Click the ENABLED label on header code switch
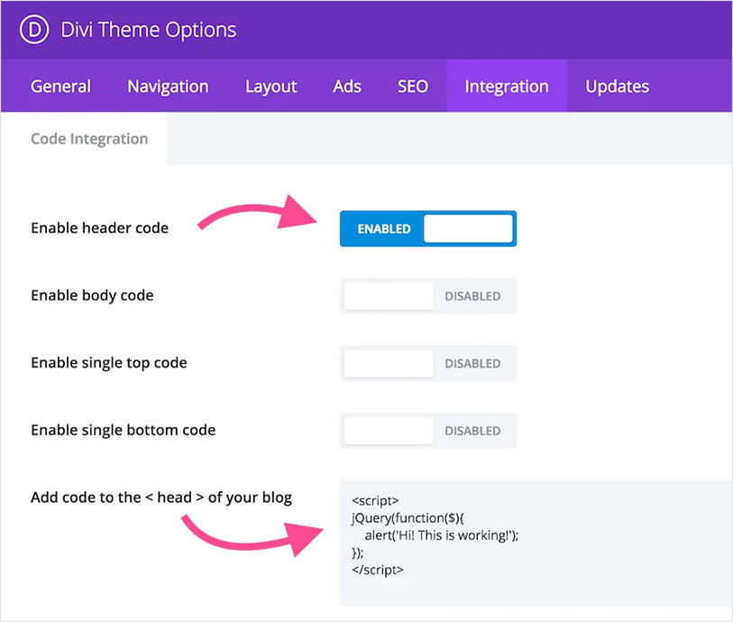Image resolution: width=733 pixels, height=622 pixels. pos(381,228)
